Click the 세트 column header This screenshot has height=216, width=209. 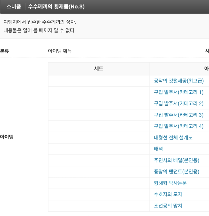tap(99, 69)
